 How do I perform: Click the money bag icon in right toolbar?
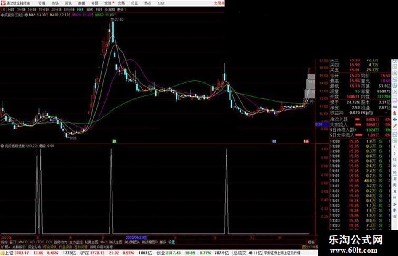395,113
